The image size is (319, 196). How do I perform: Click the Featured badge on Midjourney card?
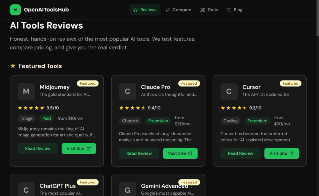point(88,83)
